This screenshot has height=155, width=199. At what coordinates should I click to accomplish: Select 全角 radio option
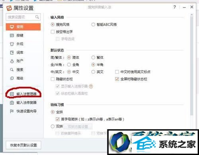coord(69,65)
